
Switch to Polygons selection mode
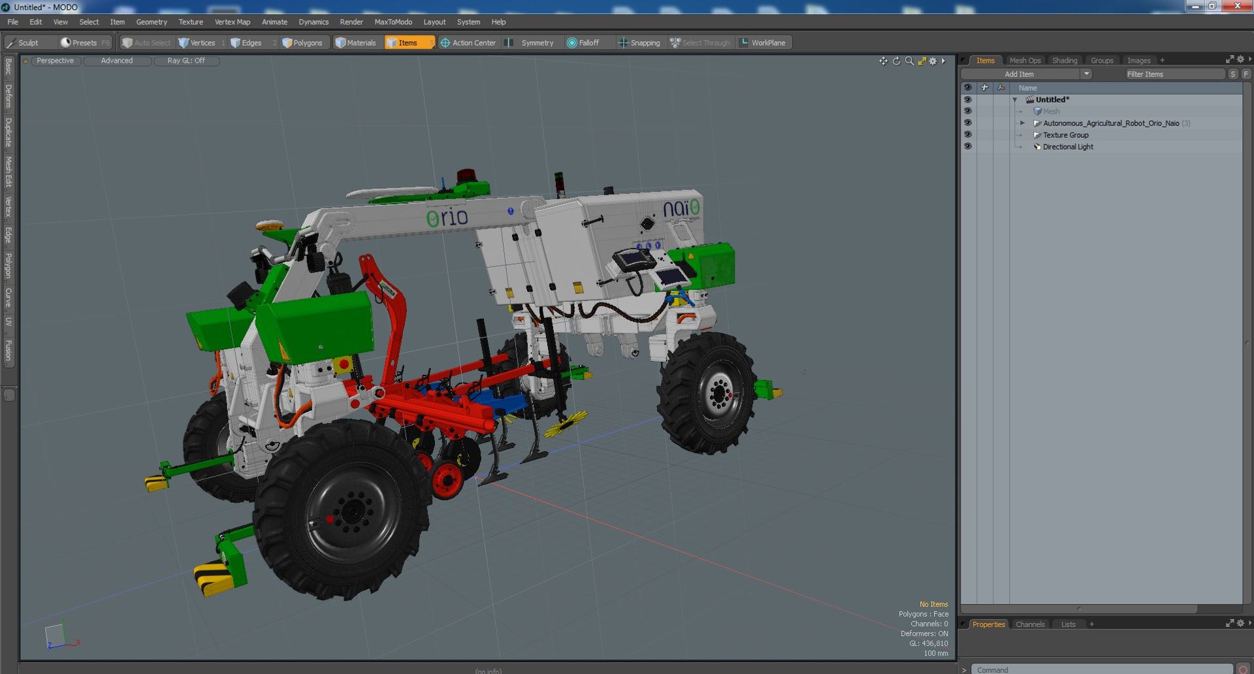[306, 42]
